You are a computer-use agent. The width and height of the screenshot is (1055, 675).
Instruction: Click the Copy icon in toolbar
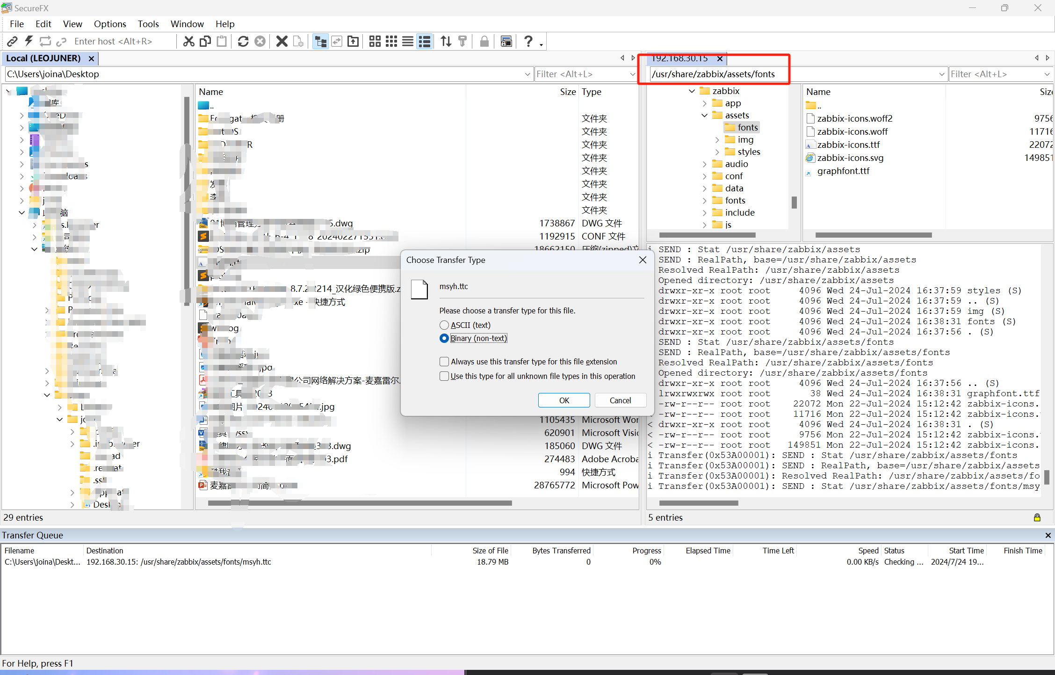pyautogui.click(x=205, y=42)
